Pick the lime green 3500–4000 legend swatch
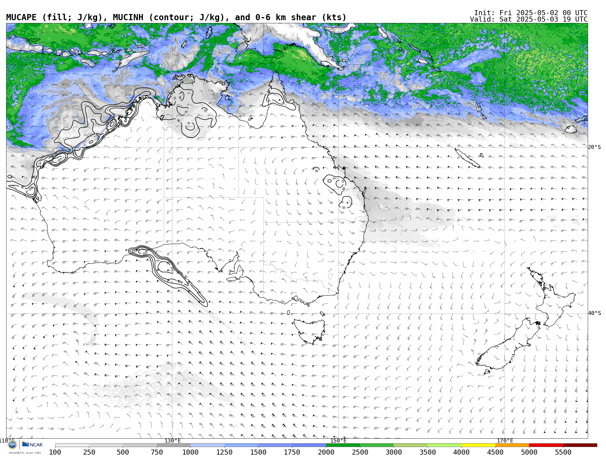 click(x=444, y=445)
